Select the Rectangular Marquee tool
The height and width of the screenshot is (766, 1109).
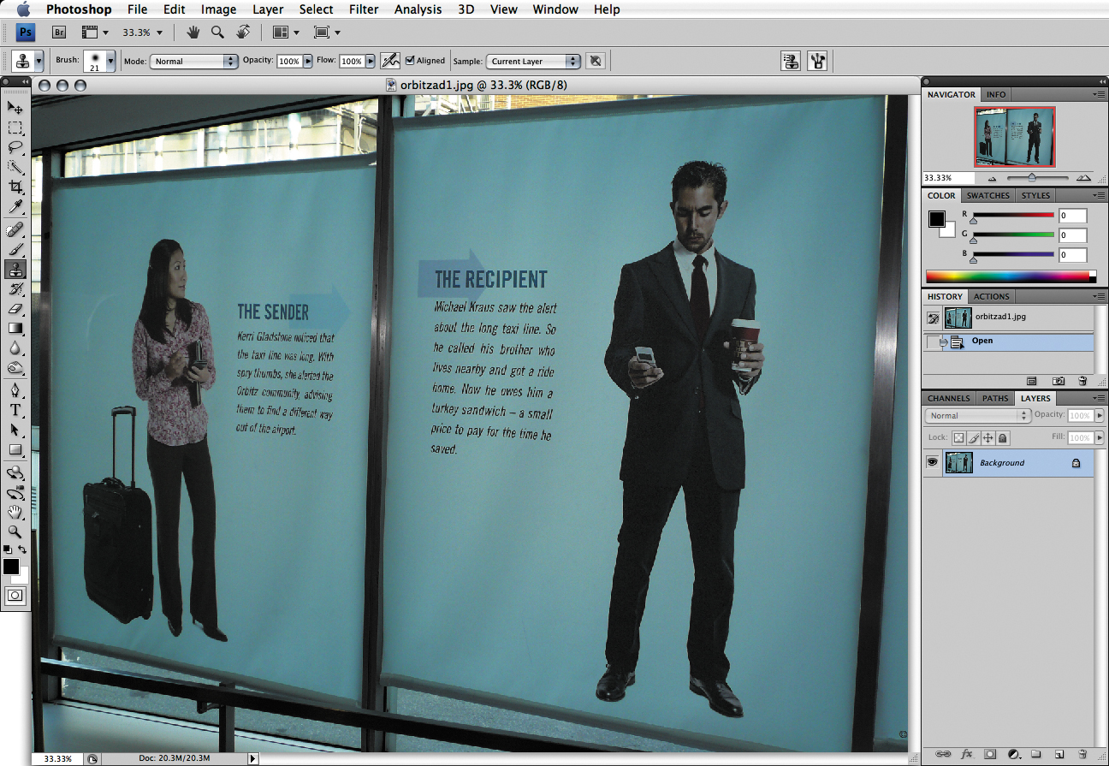click(15, 128)
